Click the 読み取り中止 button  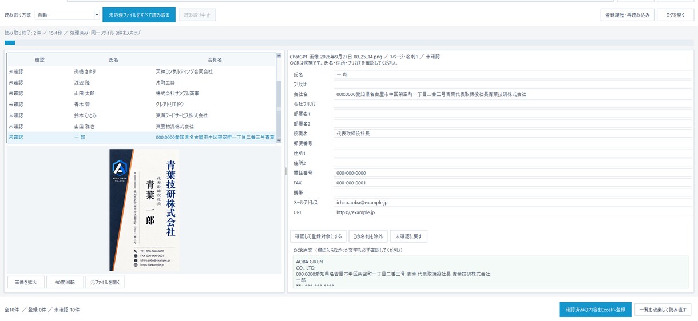197,15
